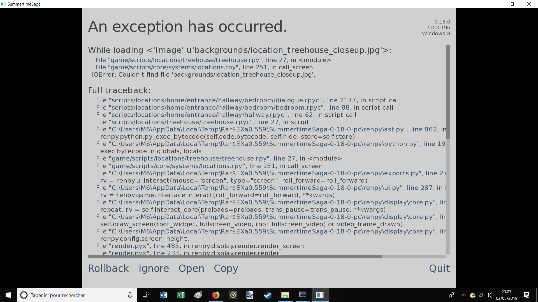Launch Word from the taskbar
Image resolution: width=538 pixels, height=302 pixels.
[163, 295]
